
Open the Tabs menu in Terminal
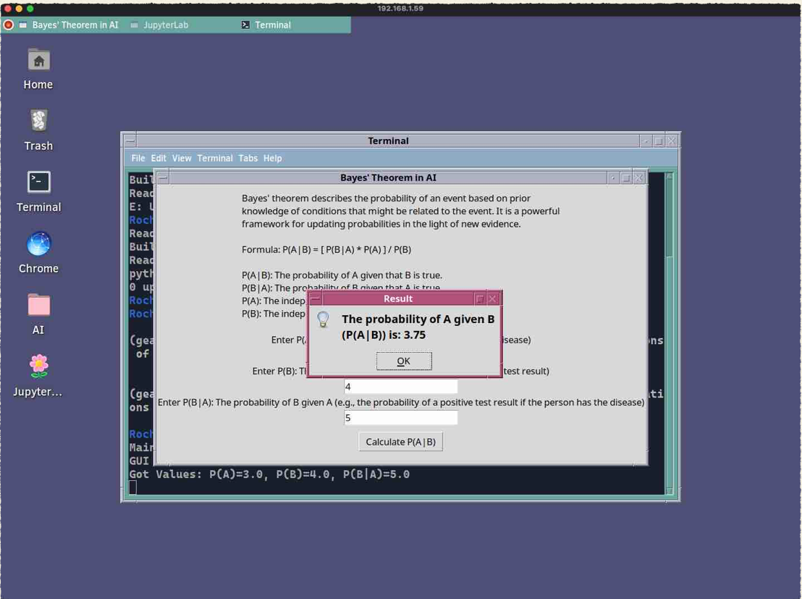tap(248, 158)
